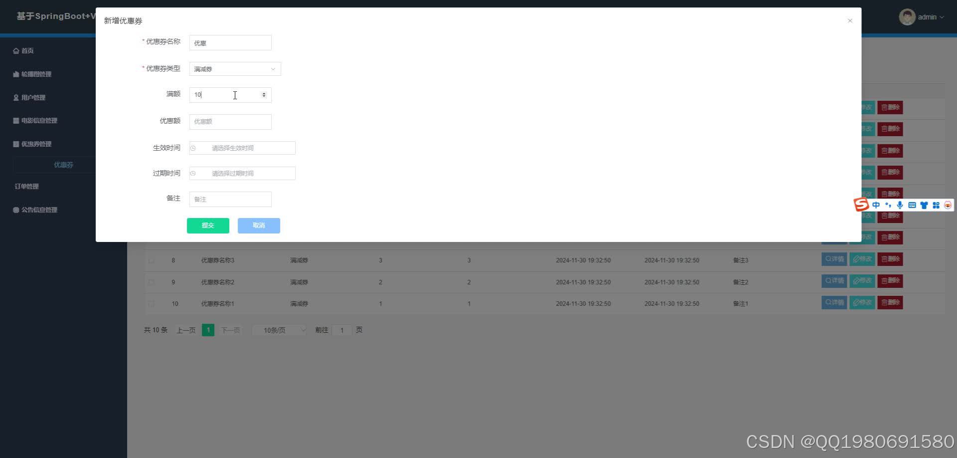Screen dimensions: 957x458
Task: Open the four-square toolbox icon on IME bar
Action: 936,205
